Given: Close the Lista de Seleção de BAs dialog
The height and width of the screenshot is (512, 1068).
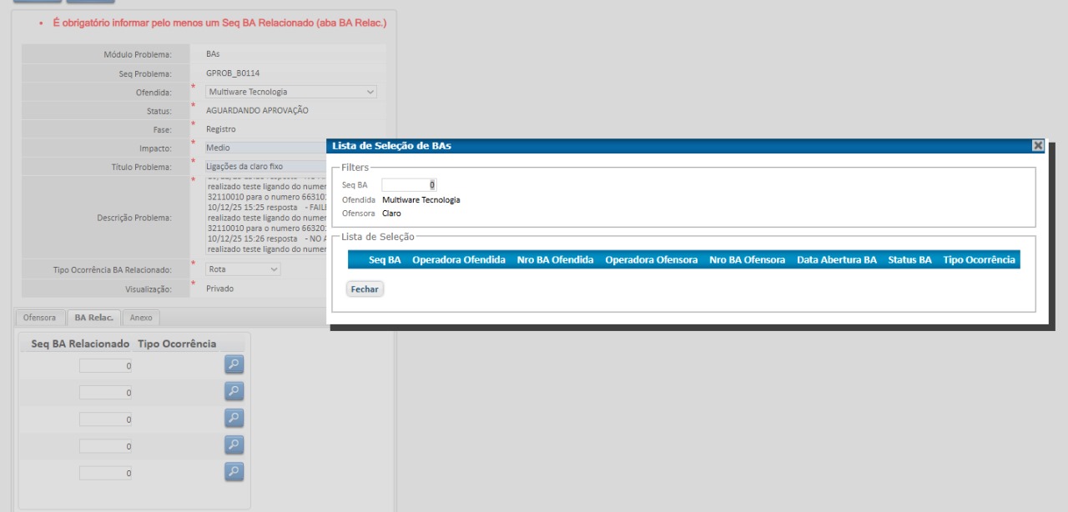Looking at the screenshot, I should coord(1038,145).
